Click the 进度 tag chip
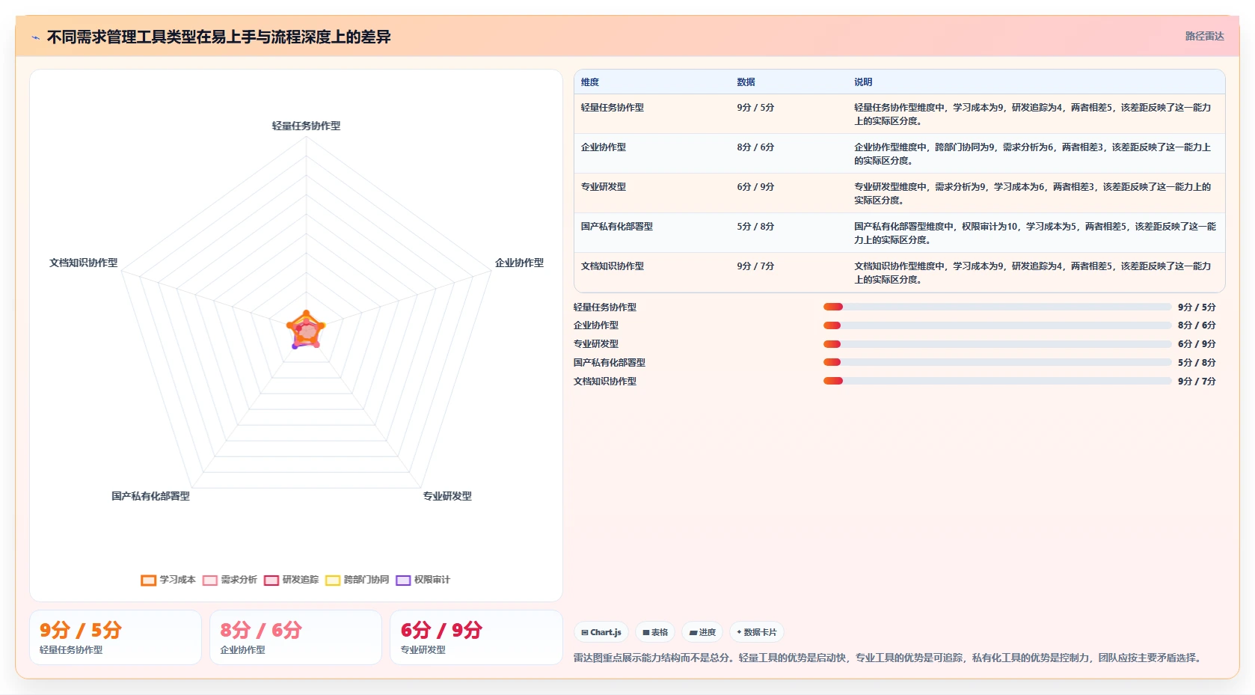The height and width of the screenshot is (695, 1255). coord(702,632)
